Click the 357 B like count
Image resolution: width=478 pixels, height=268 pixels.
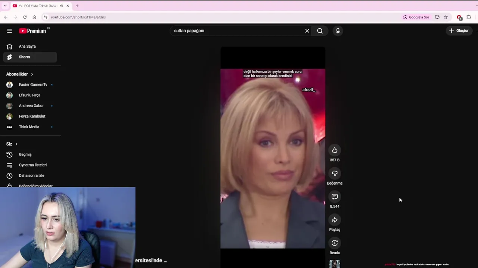pyautogui.click(x=335, y=160)
